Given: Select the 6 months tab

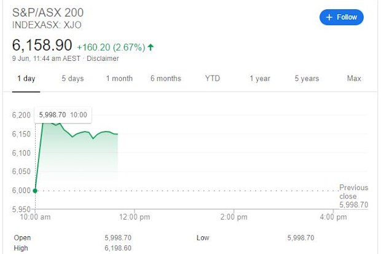Looking at the screenshot, I should [x=166, y=79].
